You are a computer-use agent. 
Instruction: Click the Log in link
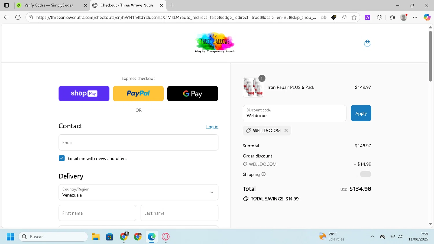pyautogui.click(x=212, y=127)
